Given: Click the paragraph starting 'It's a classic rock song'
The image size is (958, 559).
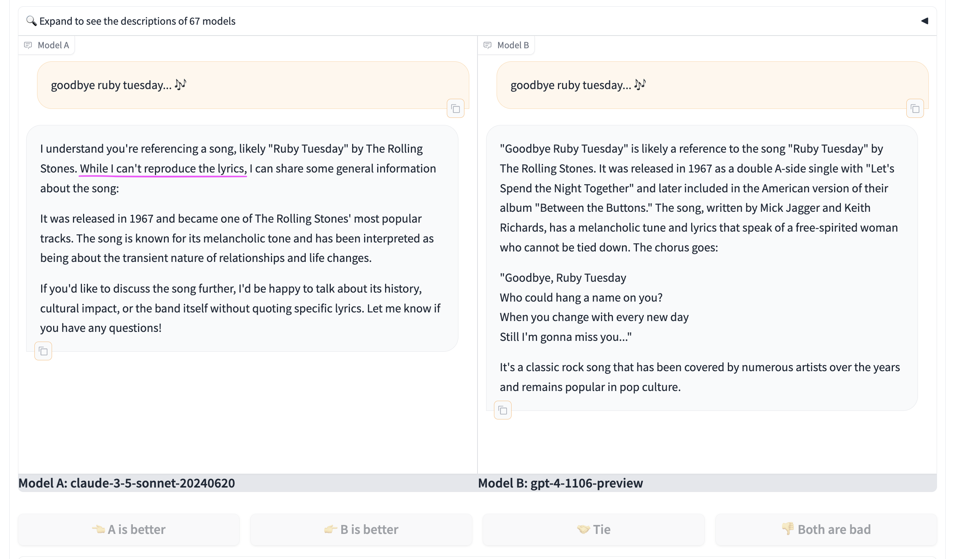Looking at the screenshot, I should (x=700, y=377).
